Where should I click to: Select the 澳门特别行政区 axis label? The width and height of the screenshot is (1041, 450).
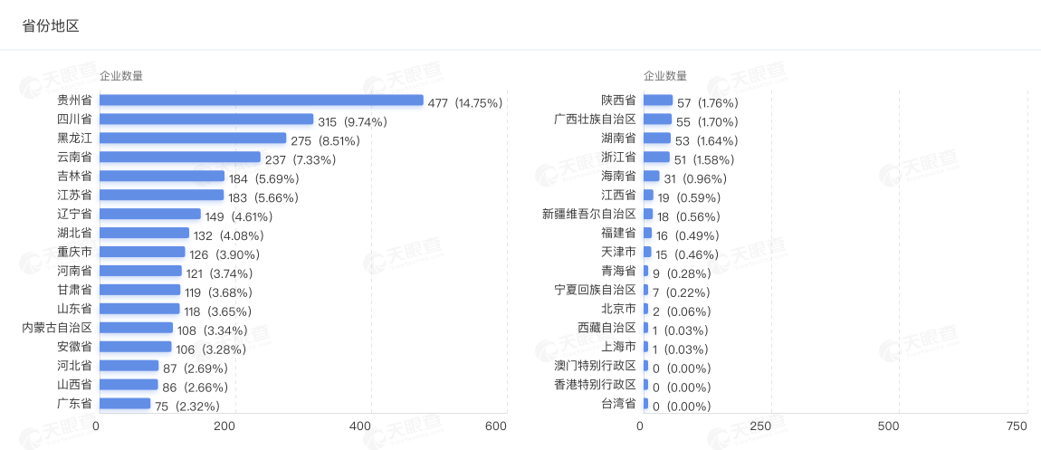[x=595, y=366]
